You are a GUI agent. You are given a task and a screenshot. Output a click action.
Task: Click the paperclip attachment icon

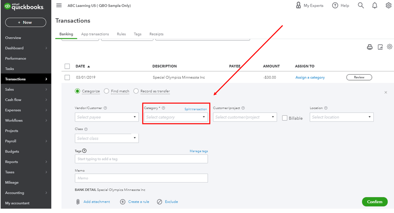point(78,202)
